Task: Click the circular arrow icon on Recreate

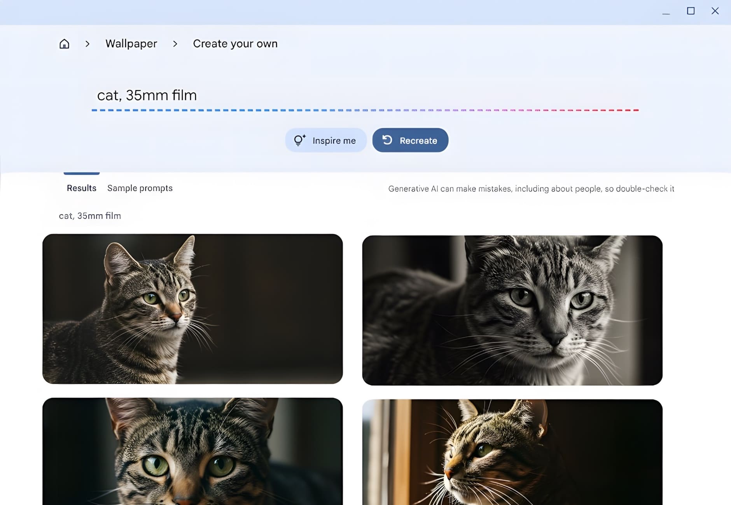Action: [387, 140]
